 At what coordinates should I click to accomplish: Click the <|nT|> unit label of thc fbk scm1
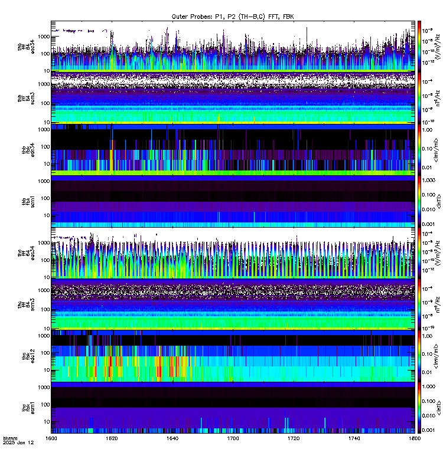pos(438,408)
